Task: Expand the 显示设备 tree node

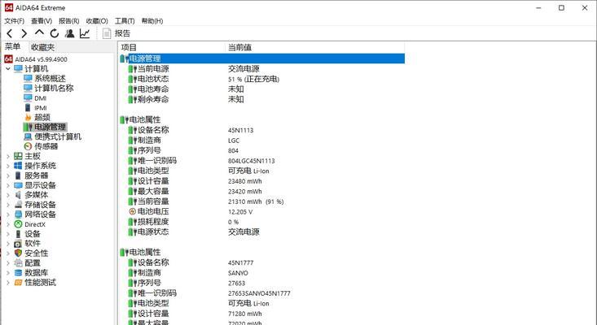Action: point(8,185)
